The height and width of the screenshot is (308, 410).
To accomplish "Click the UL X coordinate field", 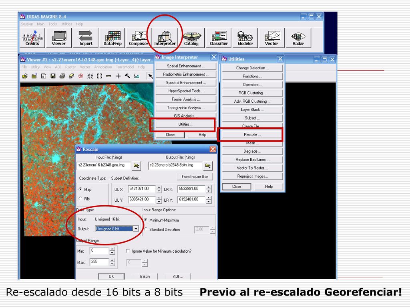I will 142,189.
